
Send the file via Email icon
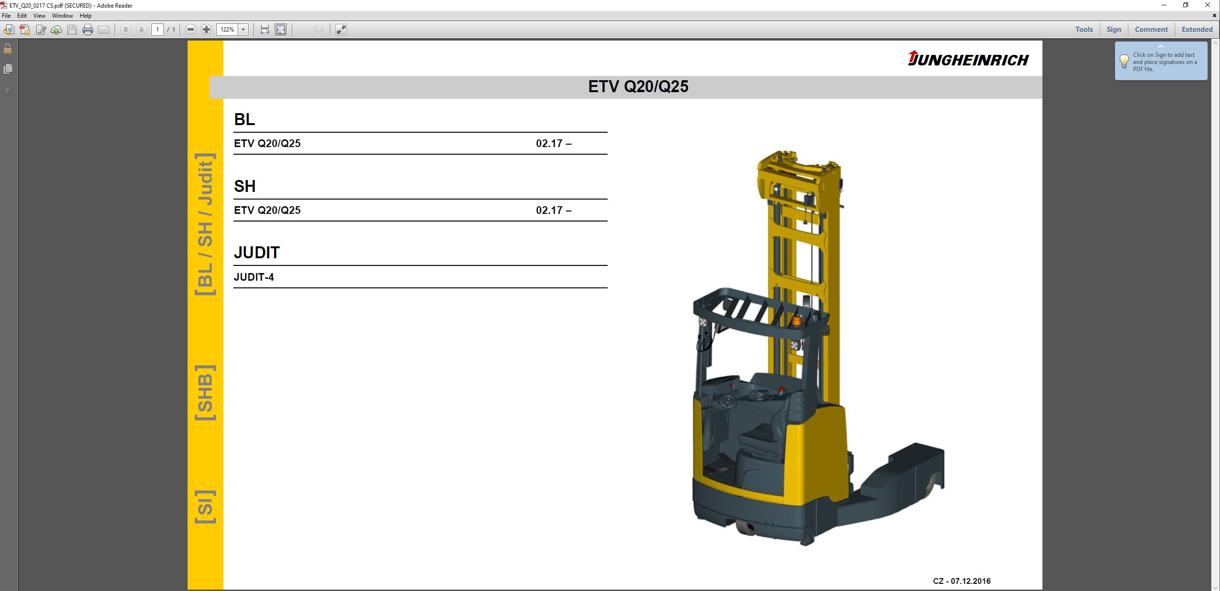pos(103,30)
